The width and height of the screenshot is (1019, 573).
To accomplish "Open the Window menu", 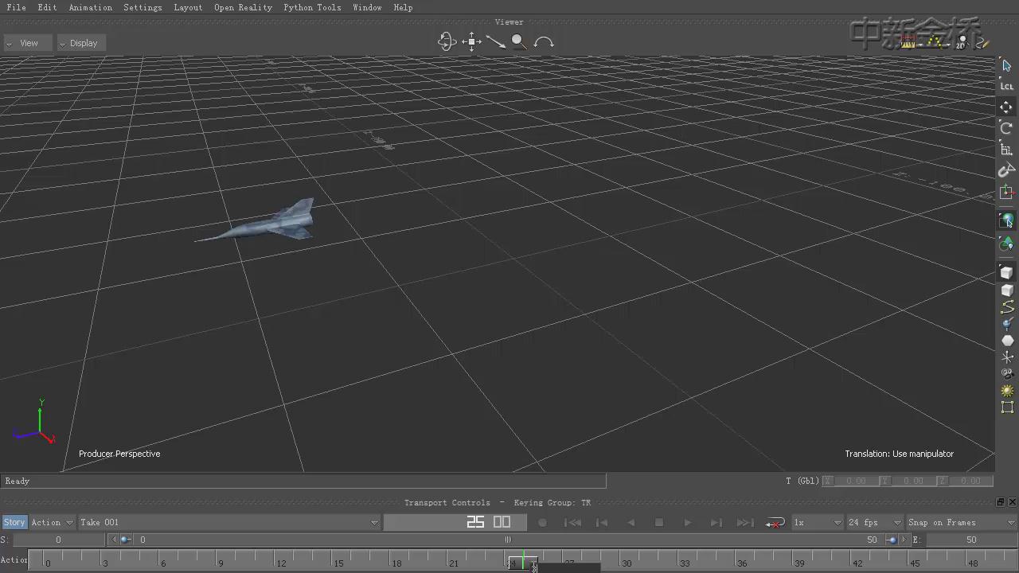I will point(367,7).
